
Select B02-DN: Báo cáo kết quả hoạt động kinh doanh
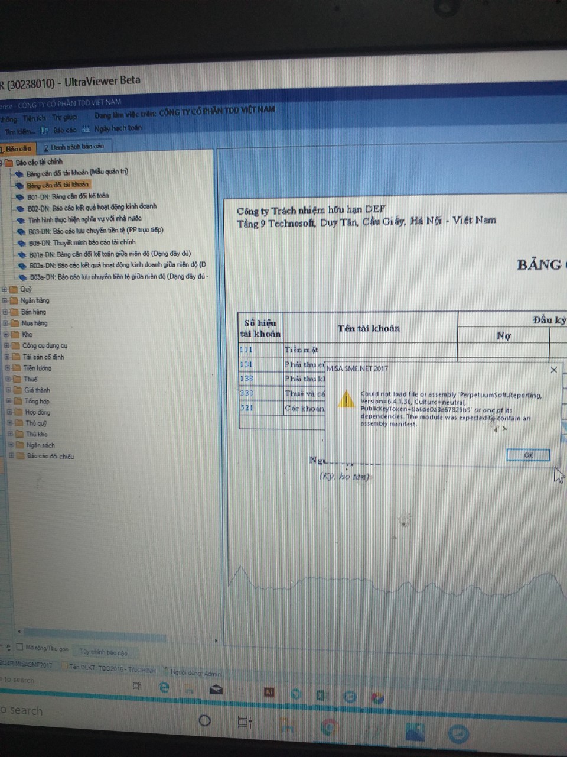click(x=92, y=207)
